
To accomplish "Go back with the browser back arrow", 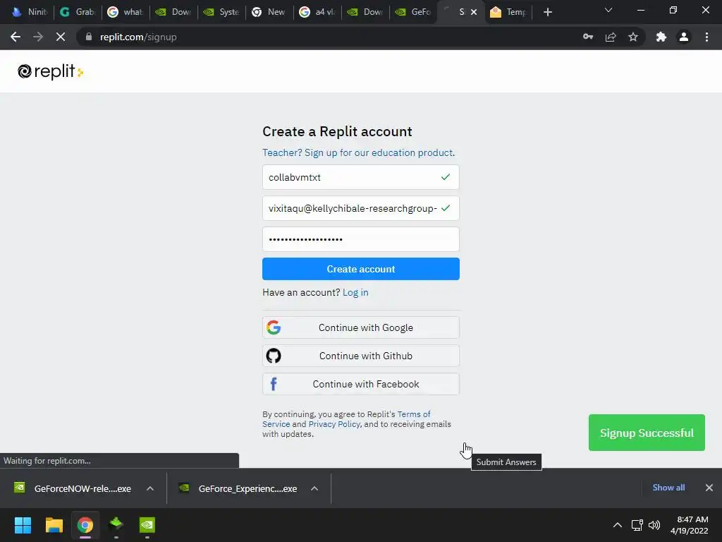I will click(16, 37).
